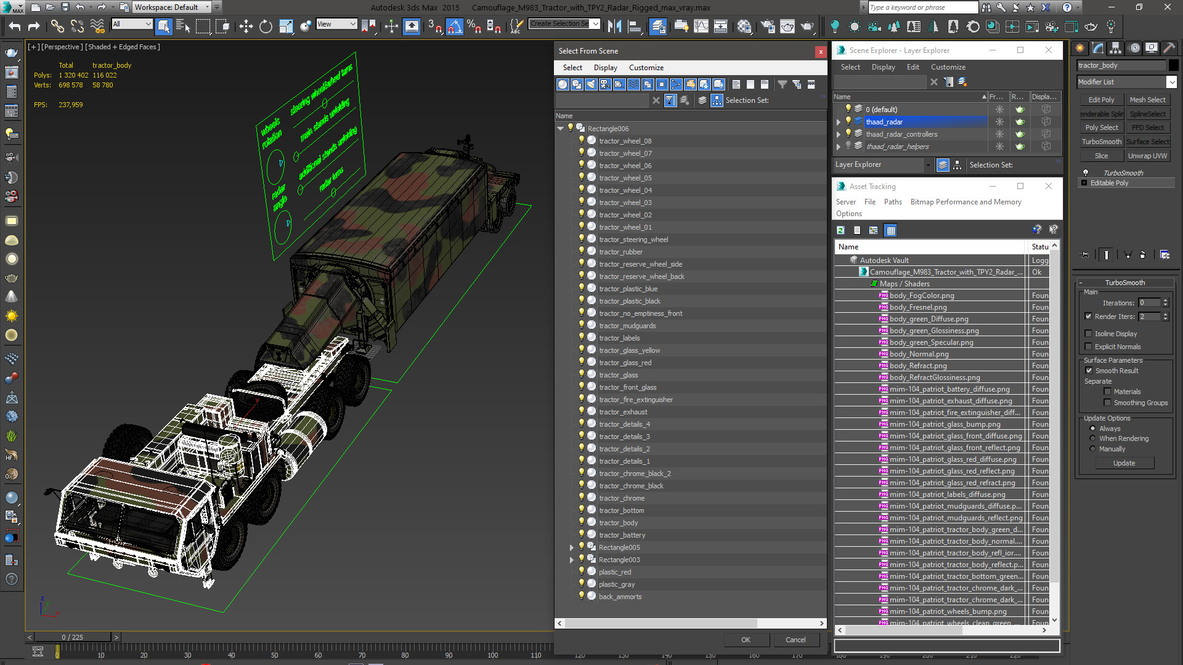1183x665 pixels.
Task: Uncheck the Render Iters checkbox
Action: point(1088,316)
